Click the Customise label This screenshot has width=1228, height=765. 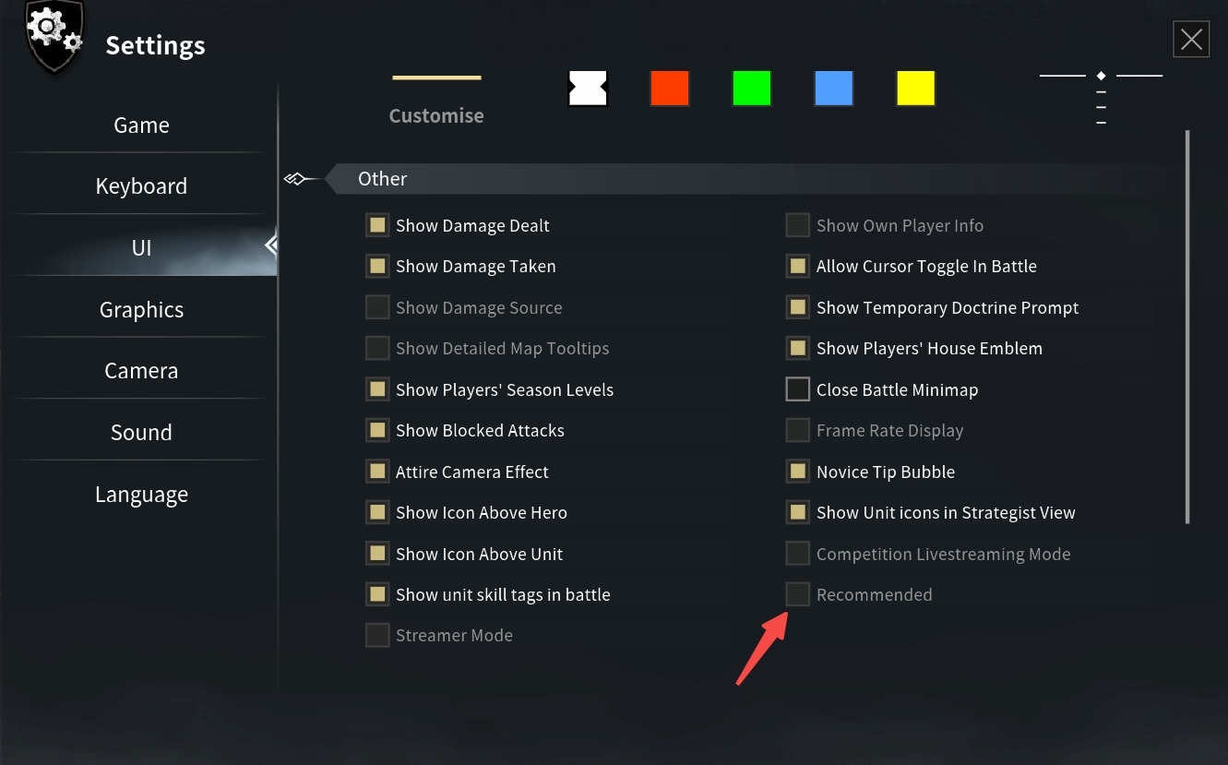[x=436, y=115]
